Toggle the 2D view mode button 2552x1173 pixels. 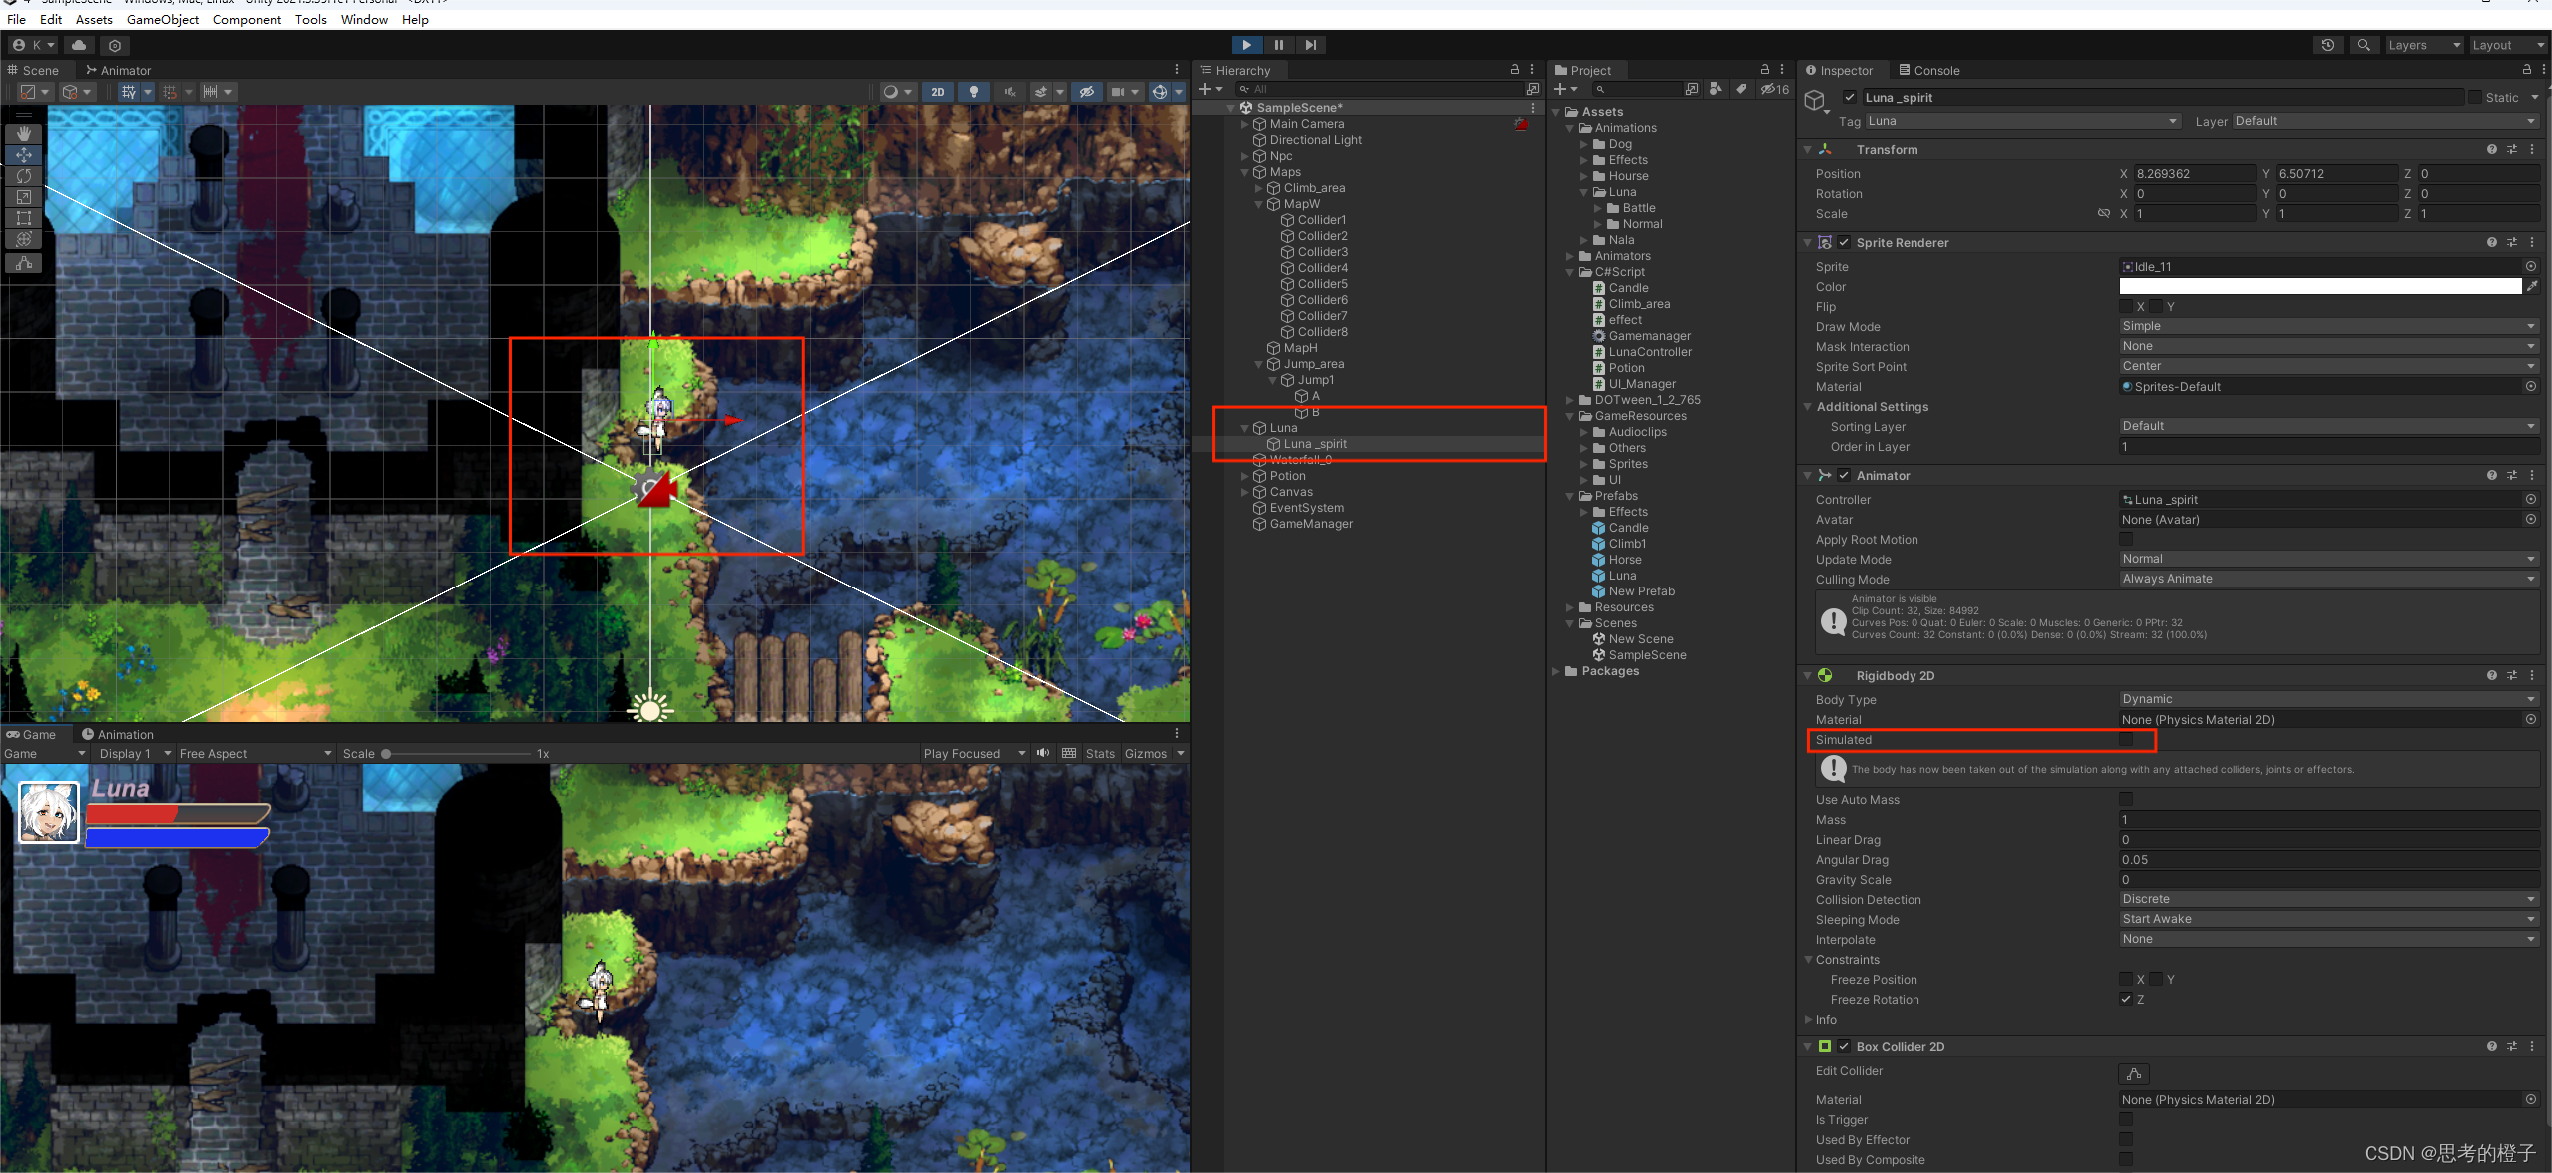click(x=937, y=92)
